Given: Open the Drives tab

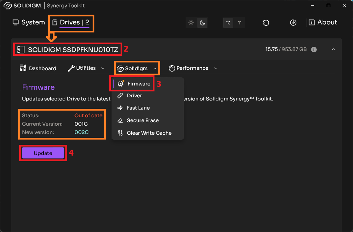Looking at the screenshot, I should click(71, 22).
